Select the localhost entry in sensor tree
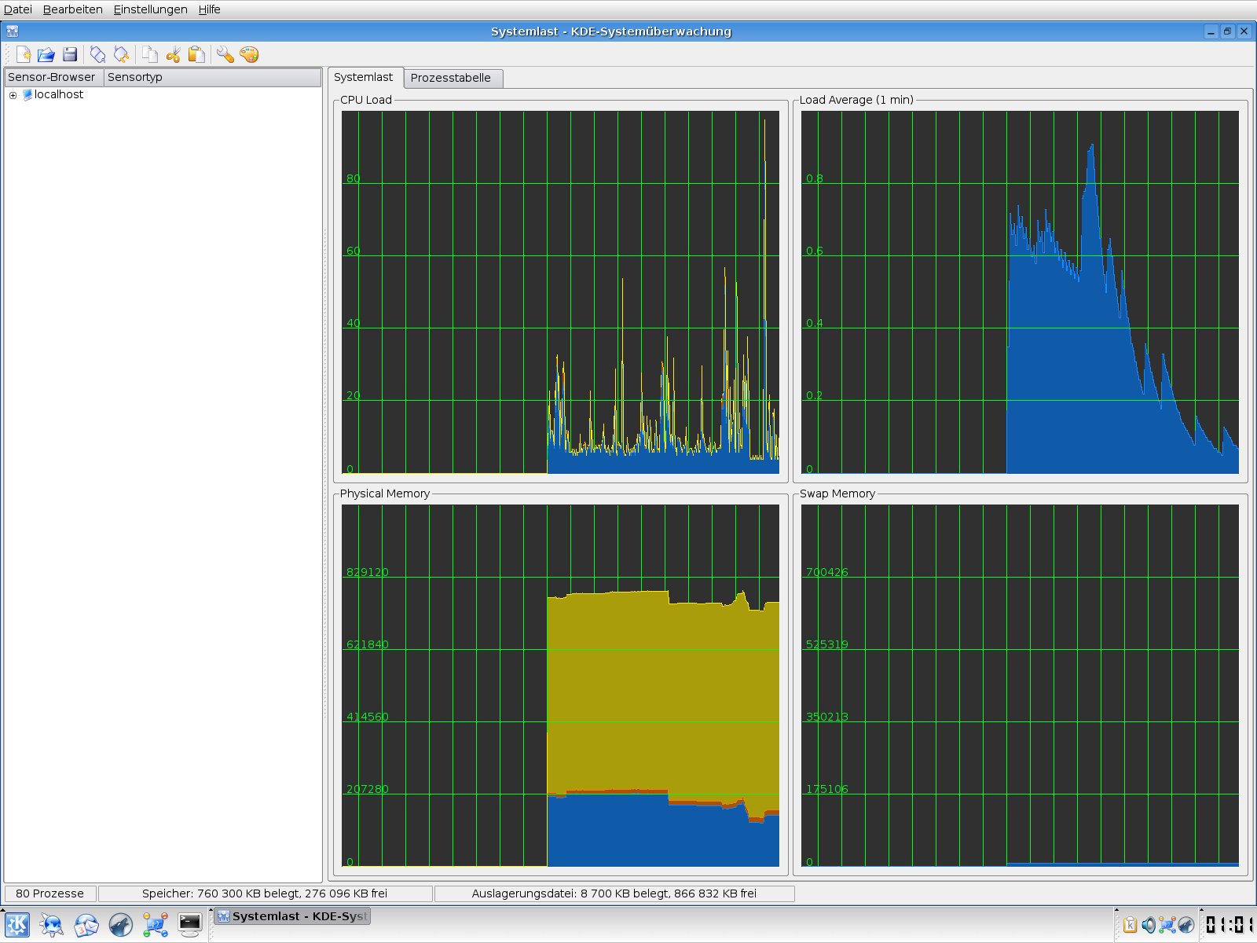 [x=59, y=94]
